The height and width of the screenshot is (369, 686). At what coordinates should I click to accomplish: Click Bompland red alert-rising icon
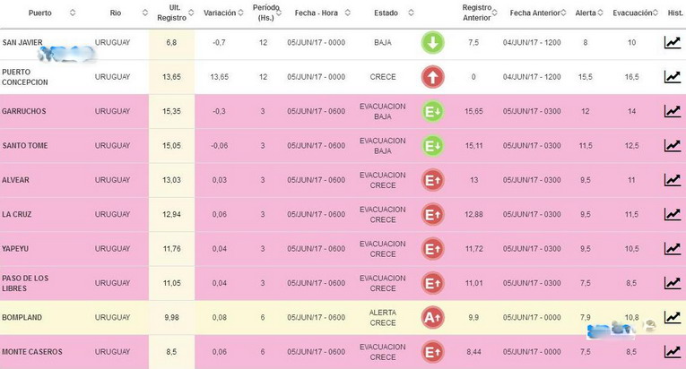coord(433,317)
